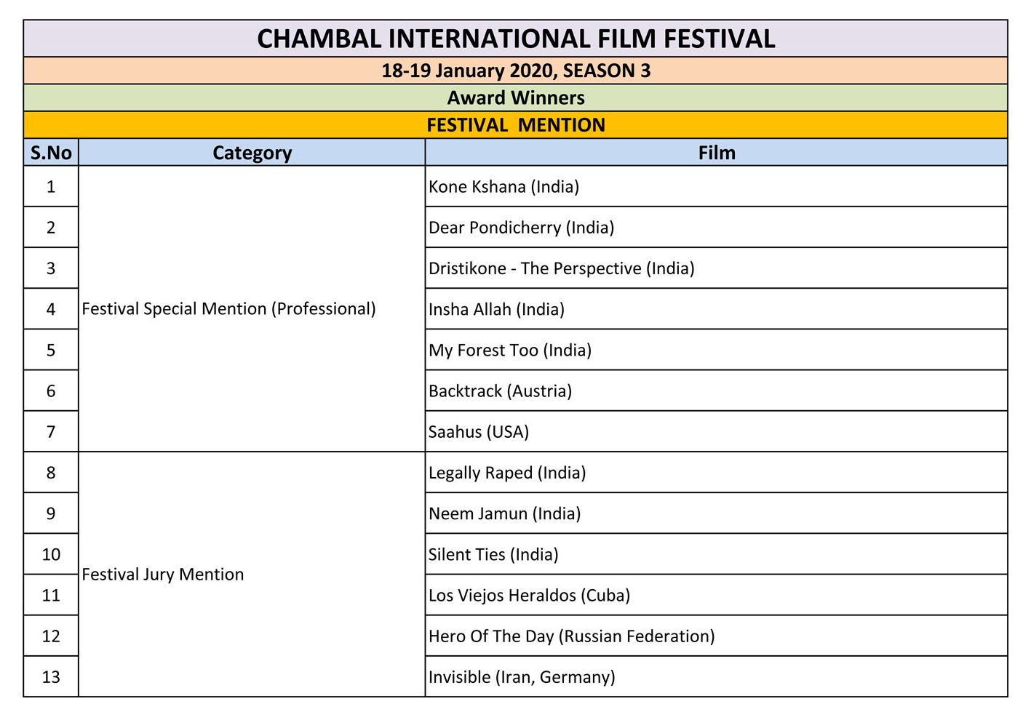1023x712 pixels.
Task: Select the Chambal International Film Festival title cell
Action: coord(515,39)
